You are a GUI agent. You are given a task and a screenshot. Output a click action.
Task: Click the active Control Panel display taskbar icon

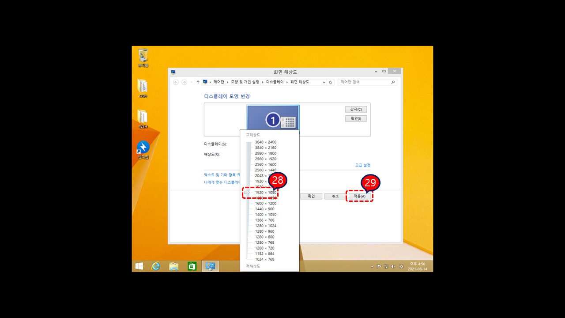click(210, 266)
